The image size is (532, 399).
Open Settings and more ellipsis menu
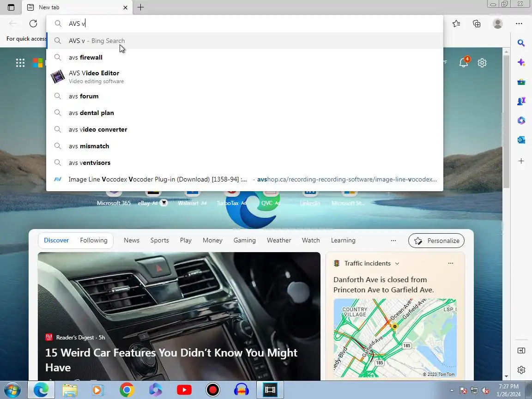point(519,24)
